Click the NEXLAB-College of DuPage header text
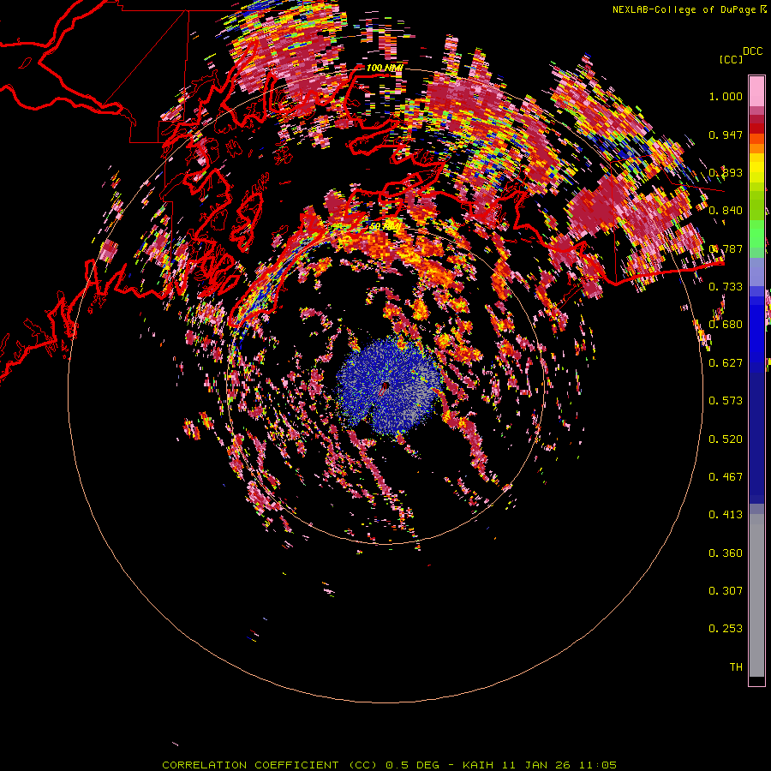 (690, 9)
